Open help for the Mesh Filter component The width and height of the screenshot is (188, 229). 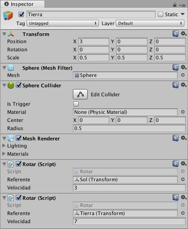pyautogui.click(x=175, y=67)
